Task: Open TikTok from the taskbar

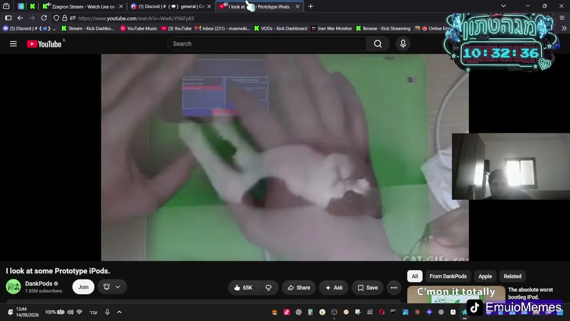Action: point(286,312)
